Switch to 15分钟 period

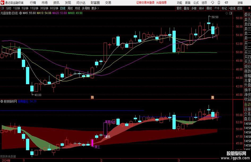34,8
